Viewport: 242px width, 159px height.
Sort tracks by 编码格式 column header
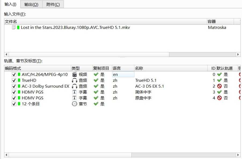(x=38, y=68)
